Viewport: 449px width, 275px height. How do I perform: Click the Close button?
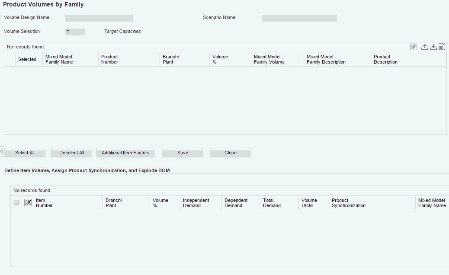click(231, 153)
